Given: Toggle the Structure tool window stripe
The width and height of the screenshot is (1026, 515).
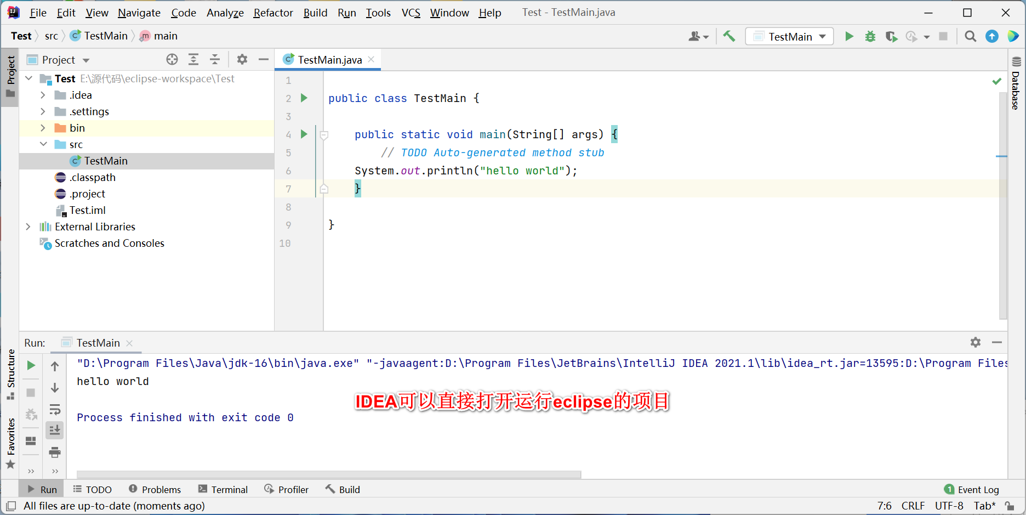Looking at the screenshot, I should pos(10,375).
